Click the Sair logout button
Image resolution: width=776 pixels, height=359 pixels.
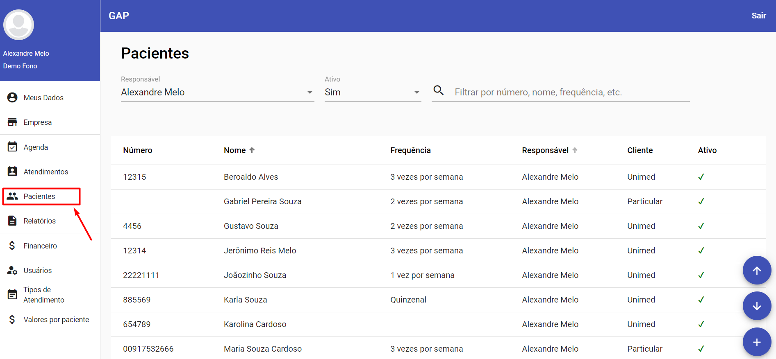click(758, 16)
